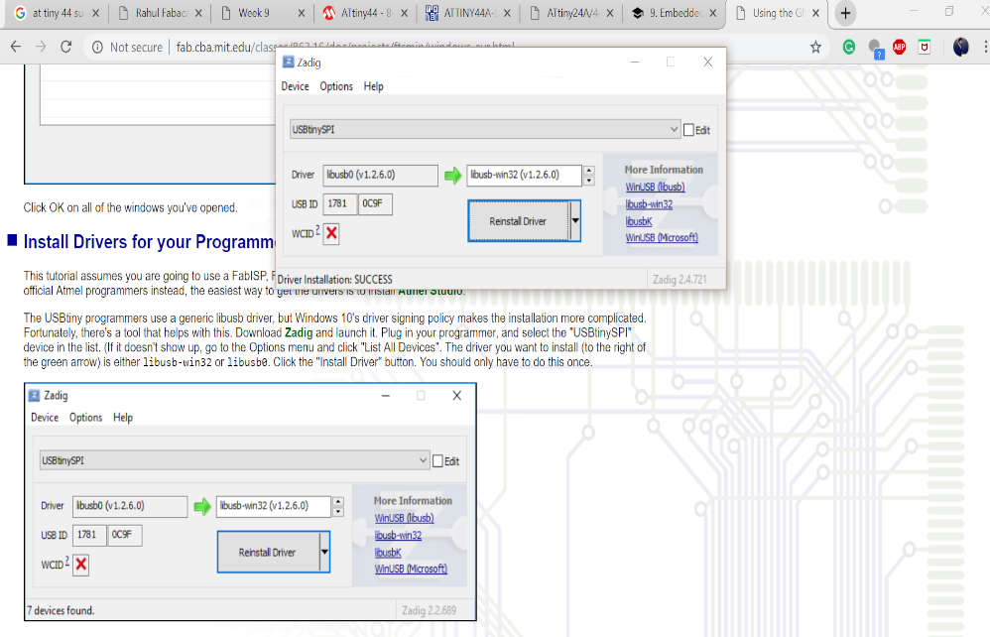Click the target driver field libusb-win32 in Zadig window
990x637 pixels.
tap(524, 175)
